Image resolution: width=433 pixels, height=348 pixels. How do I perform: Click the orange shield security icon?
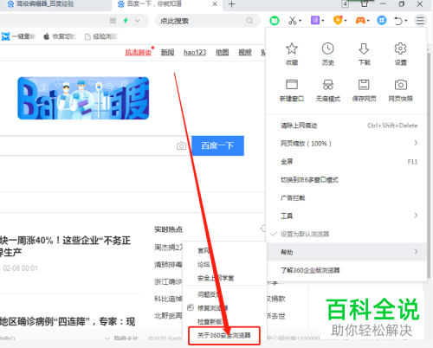click(x=338, y=21)
